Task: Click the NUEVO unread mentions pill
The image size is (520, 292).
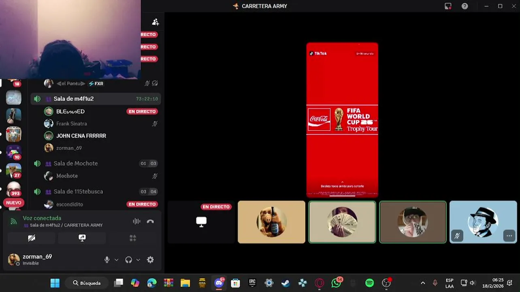Action: click(13, 203)
